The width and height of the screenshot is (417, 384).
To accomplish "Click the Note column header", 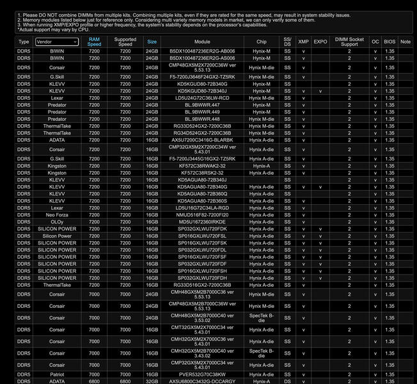I will (405, 42).
